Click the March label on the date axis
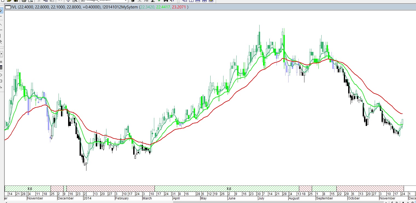This screenshot has width=416, height=203. coord(147,198)
